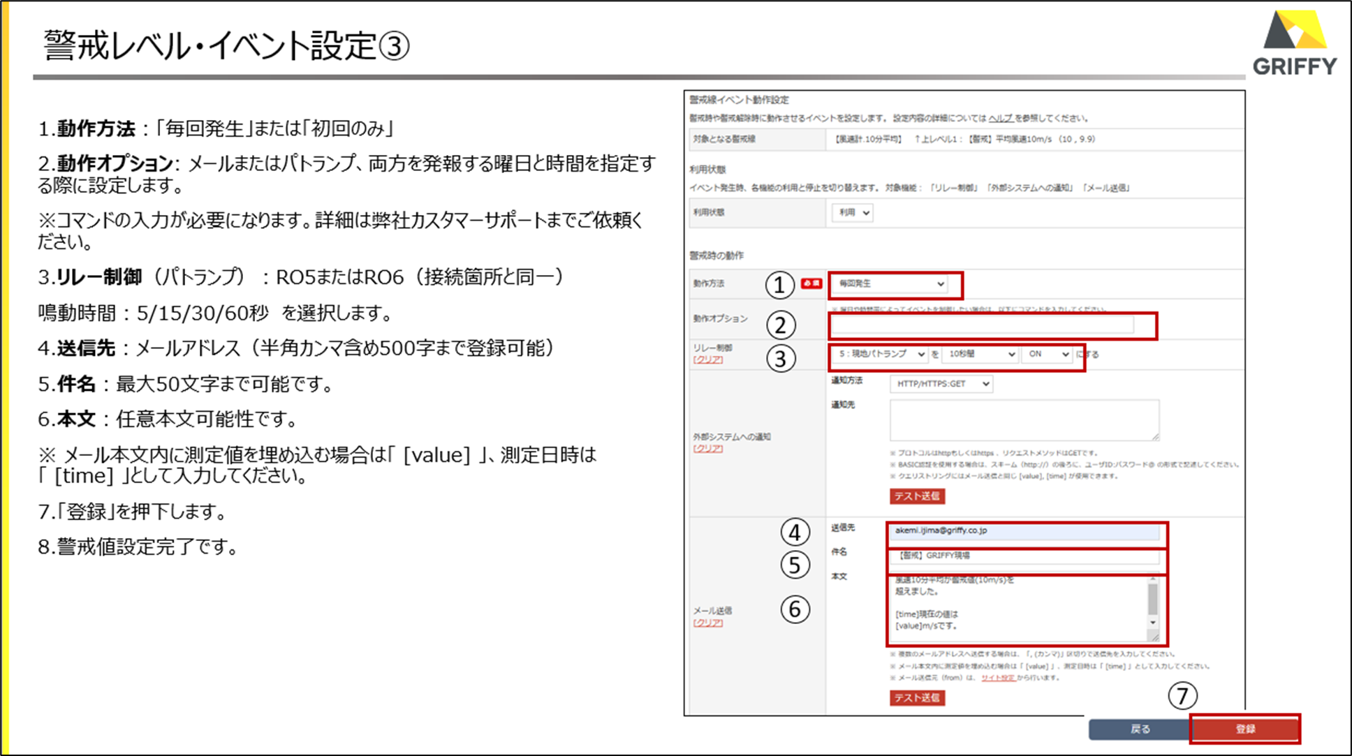Click the クリア link under メール送信
The height and width of the screenshot is (756, 1352).
(x=707, y=623)
